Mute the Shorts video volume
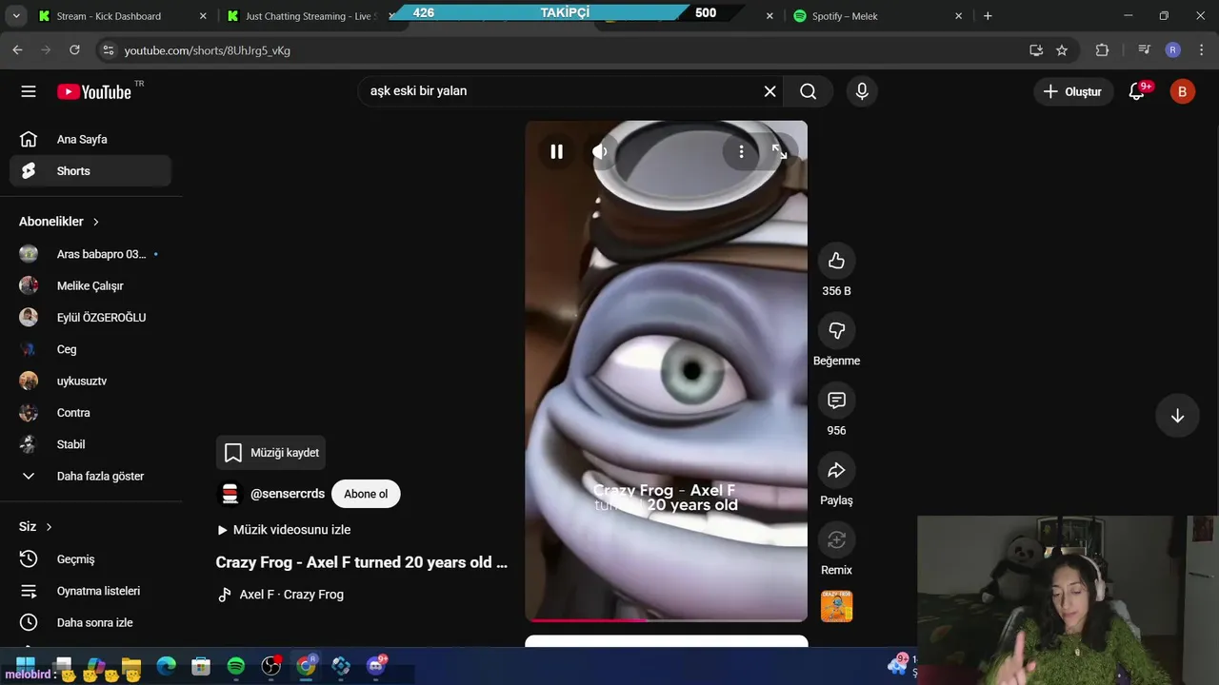This screenshot has height=685, width=1219. (600, 151)
